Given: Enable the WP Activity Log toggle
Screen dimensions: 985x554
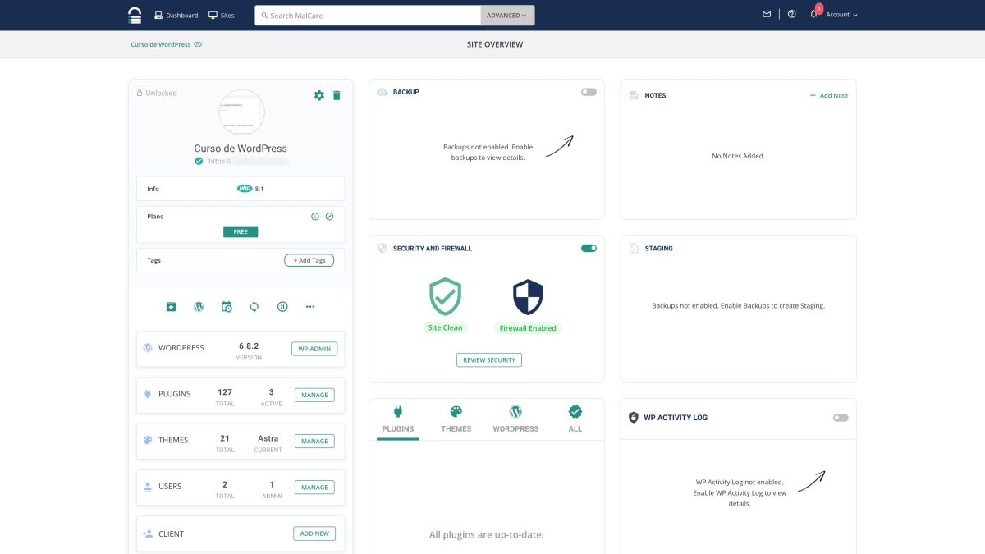Looking at the screenshot, I should 840,418.
